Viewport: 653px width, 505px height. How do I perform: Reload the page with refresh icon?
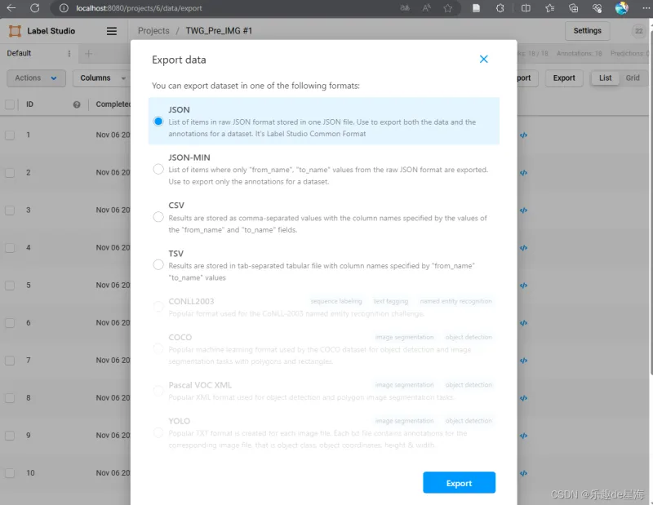pos(34,8)
